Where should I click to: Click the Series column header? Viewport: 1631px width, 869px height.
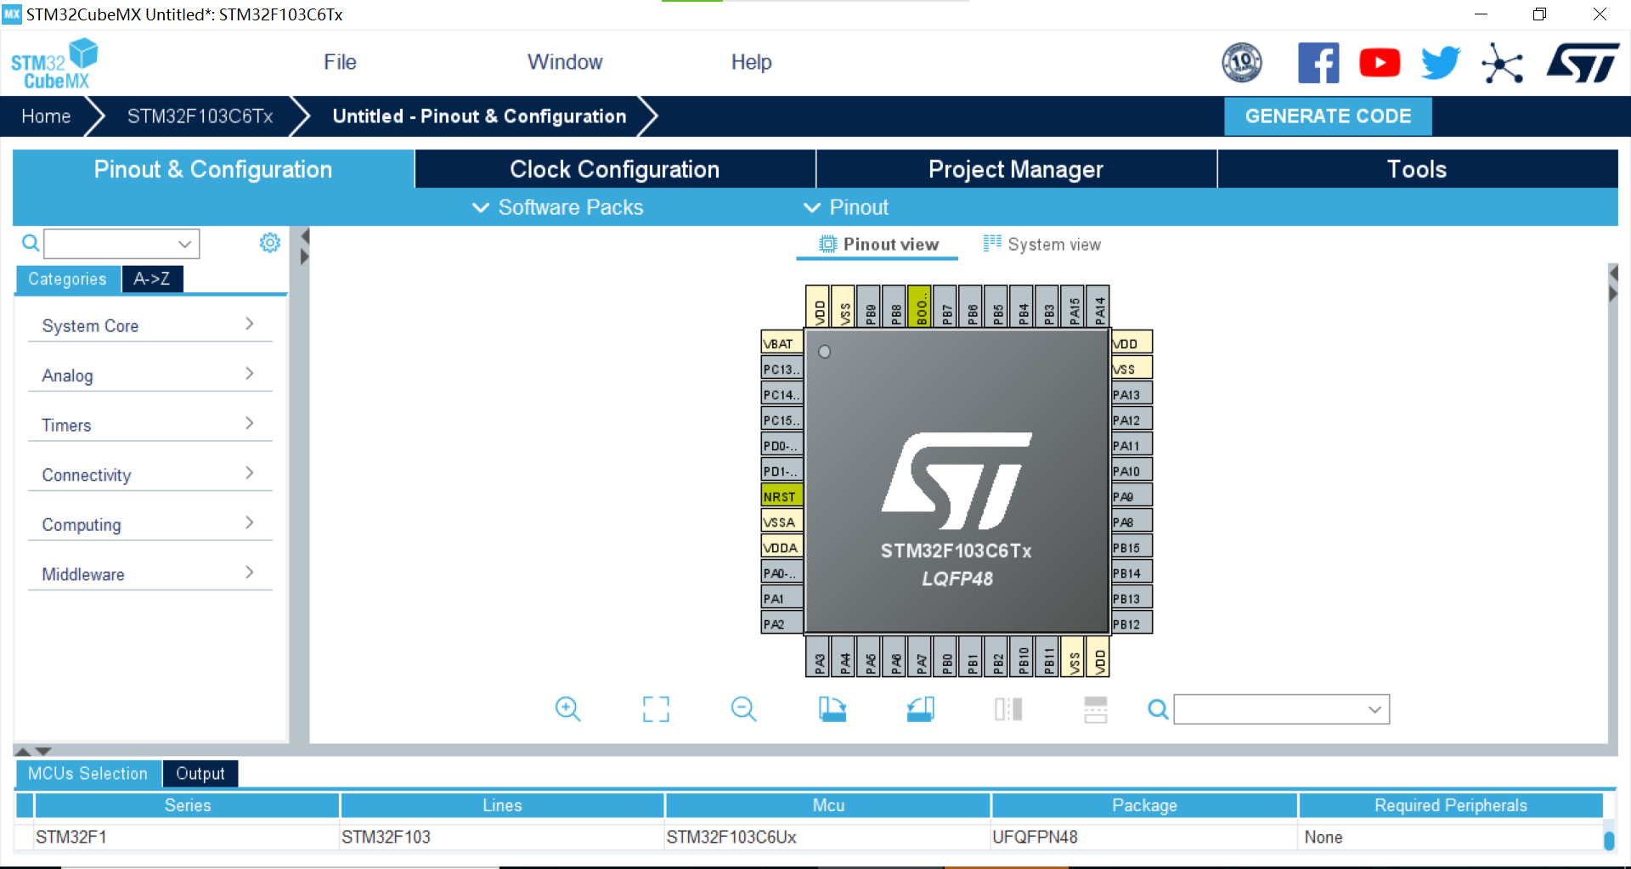pos(188,805)
